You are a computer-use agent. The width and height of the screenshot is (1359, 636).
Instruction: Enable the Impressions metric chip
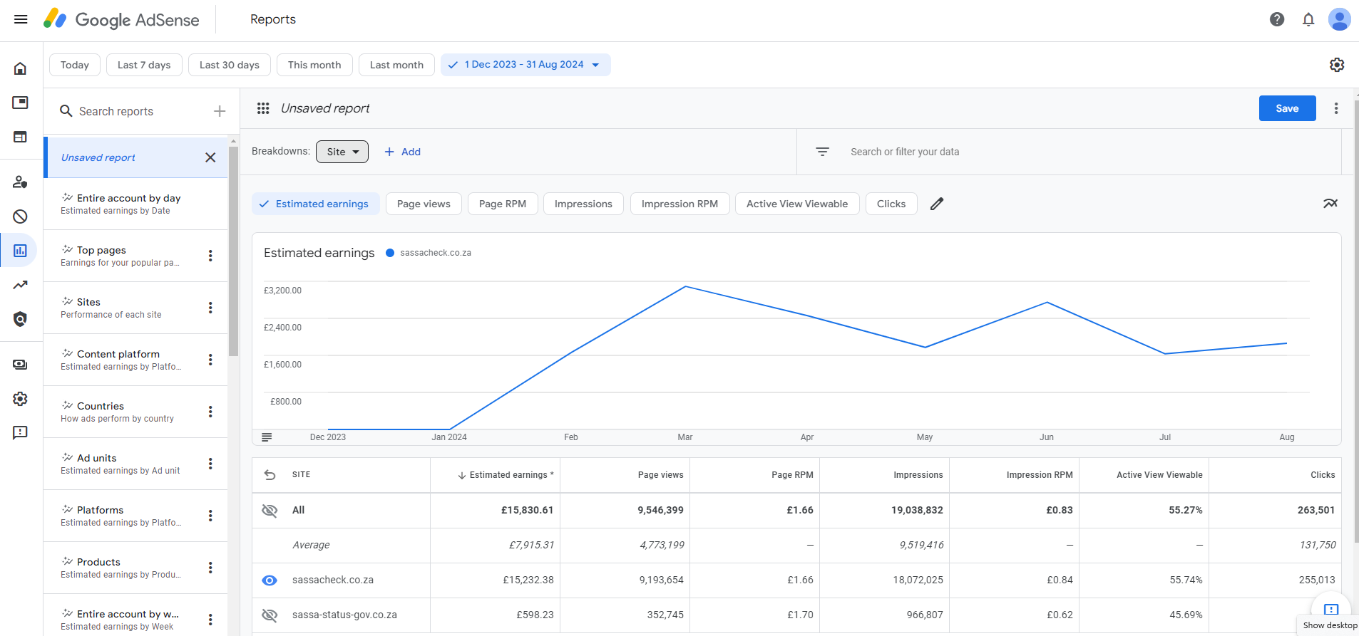pyautogui.click(x=583, y=204)
